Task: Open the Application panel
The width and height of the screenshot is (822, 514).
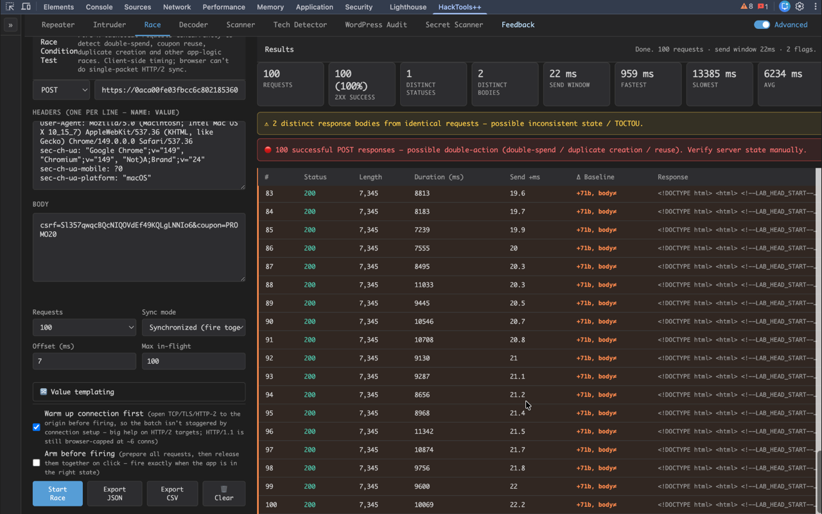Action: point(315,7)
